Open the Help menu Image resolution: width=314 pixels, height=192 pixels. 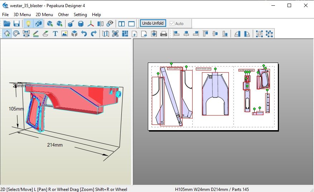(96, 15)
